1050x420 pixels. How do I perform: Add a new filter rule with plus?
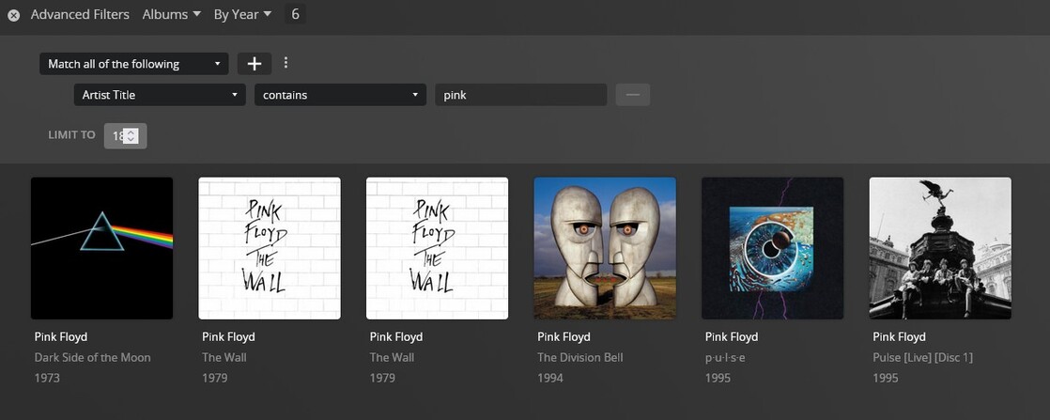254,64
